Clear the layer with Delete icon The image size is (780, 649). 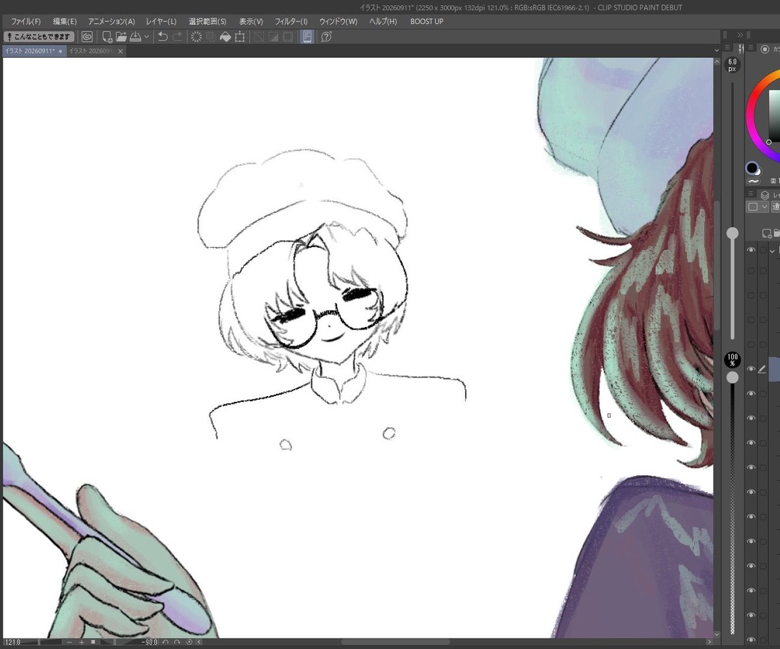point(196,37)
